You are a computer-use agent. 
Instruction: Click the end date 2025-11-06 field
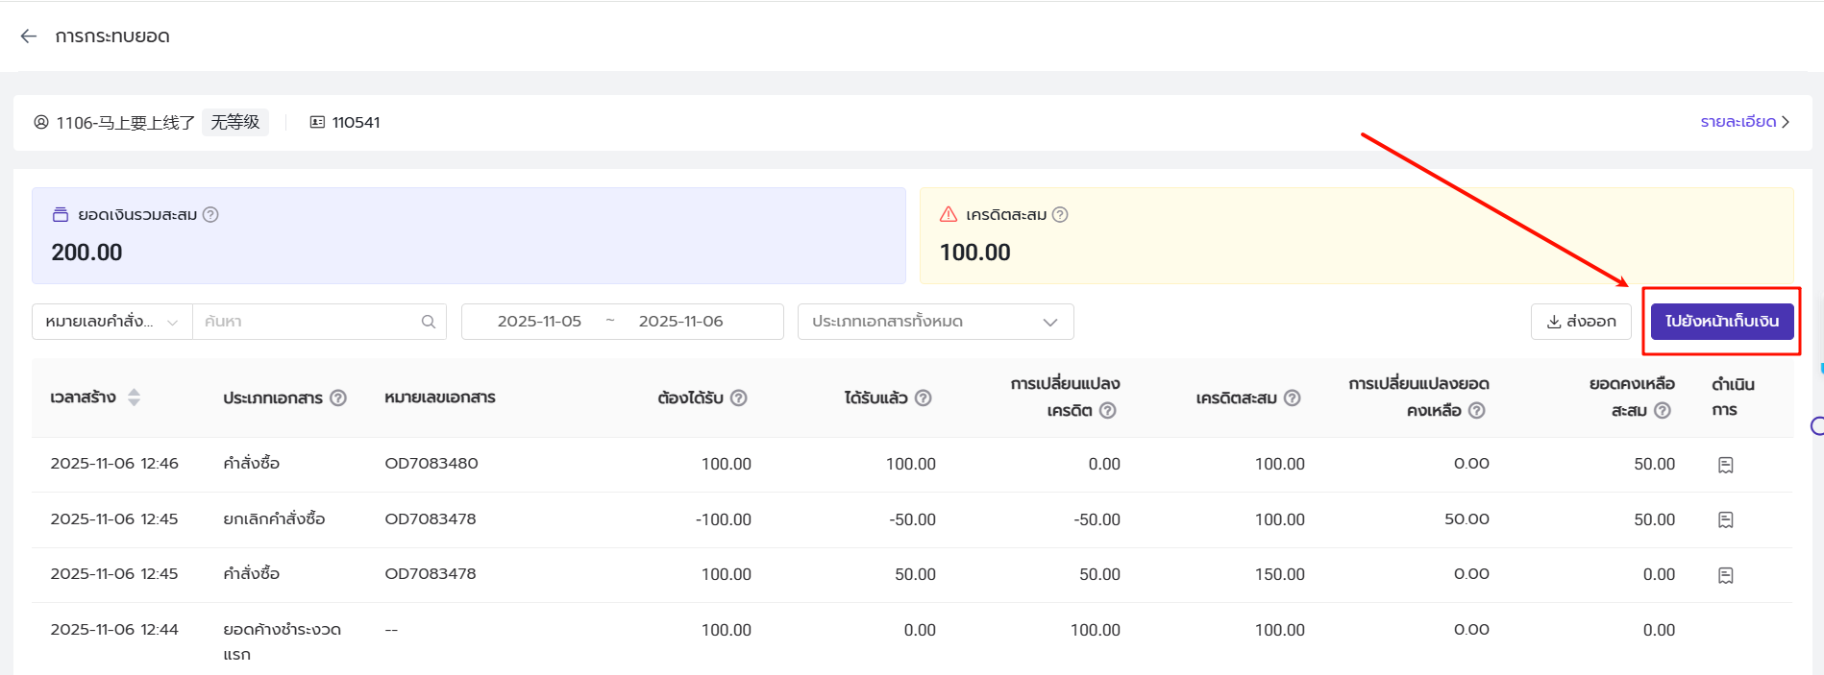click(x=680, y=322)
